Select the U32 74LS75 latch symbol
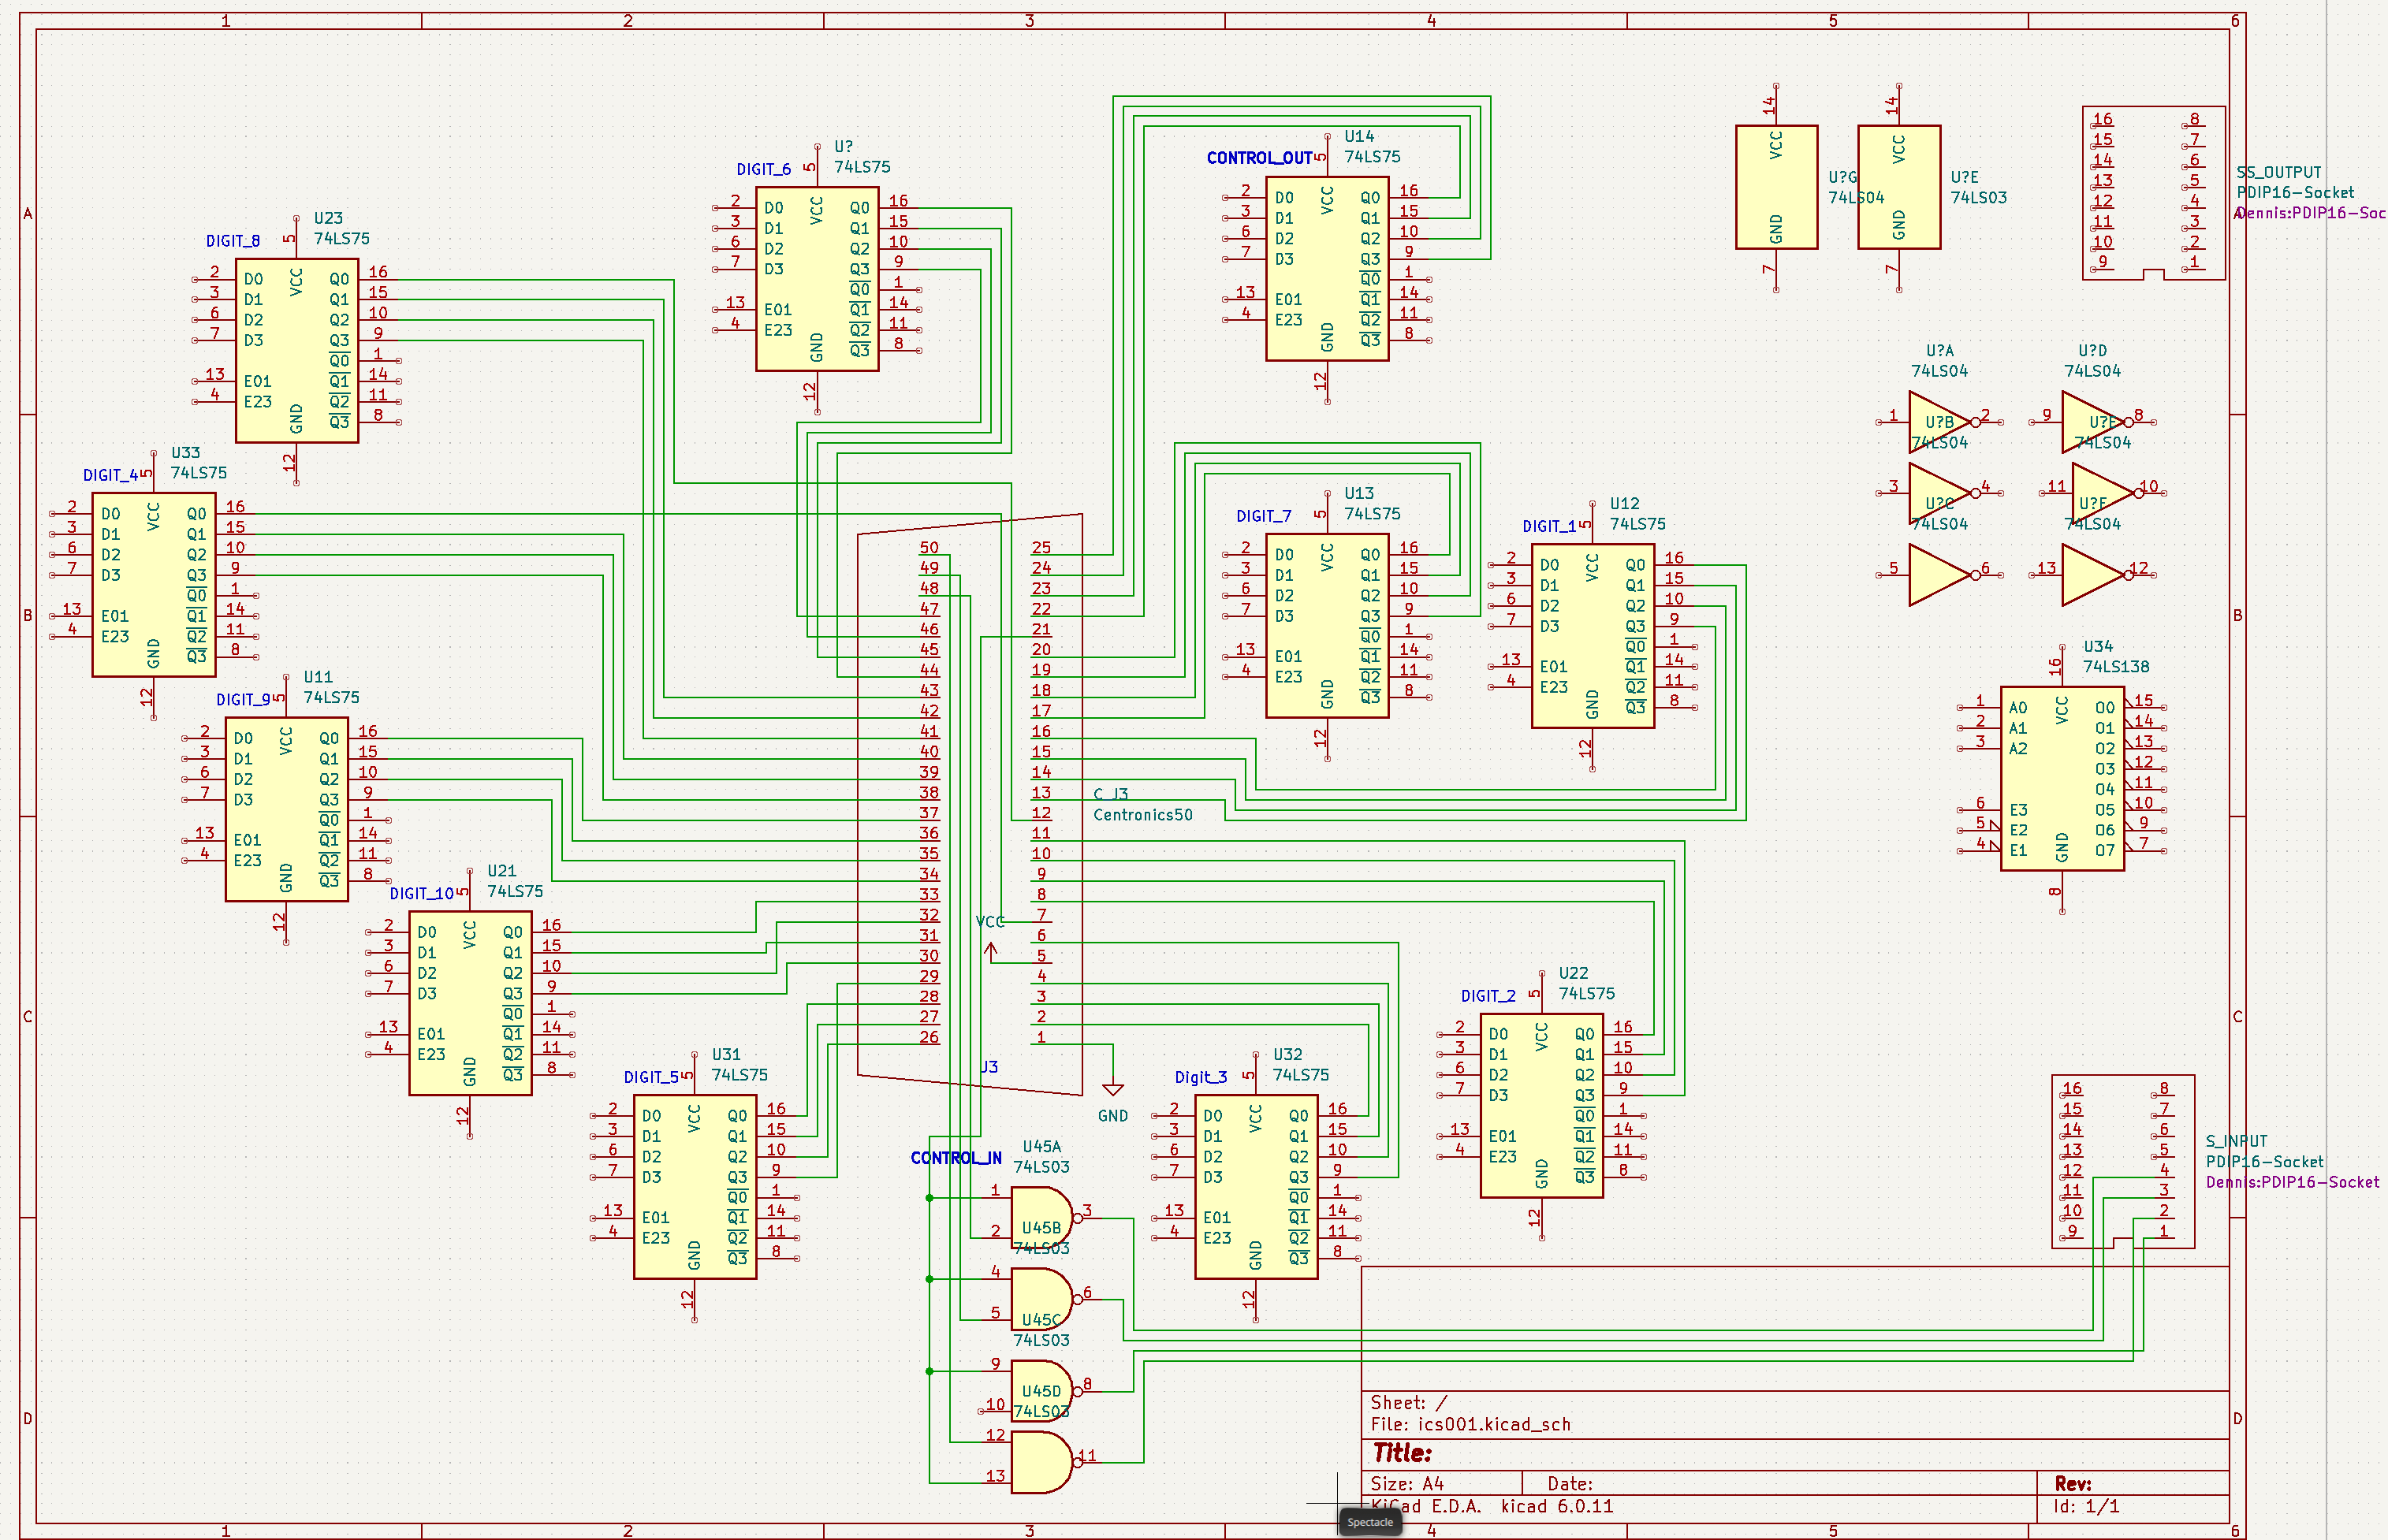This screenshot has height=1540, width=2388. (1256, 1187)
